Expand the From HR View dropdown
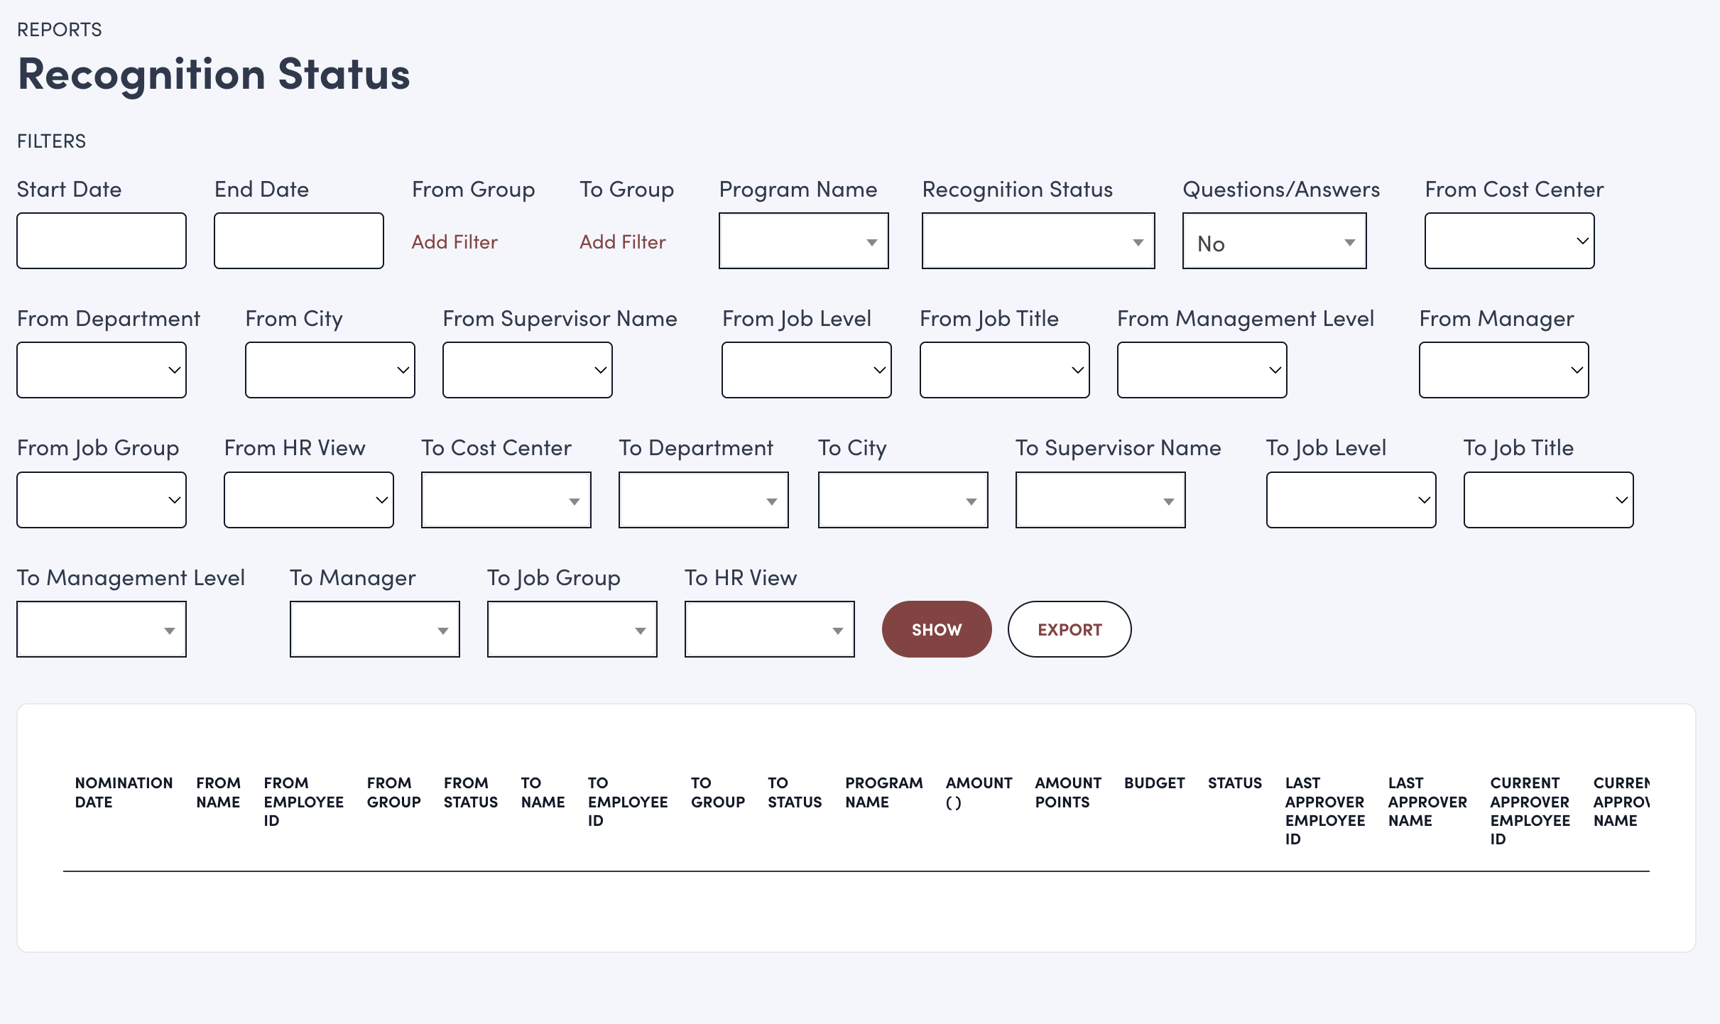 pos(308,500)
